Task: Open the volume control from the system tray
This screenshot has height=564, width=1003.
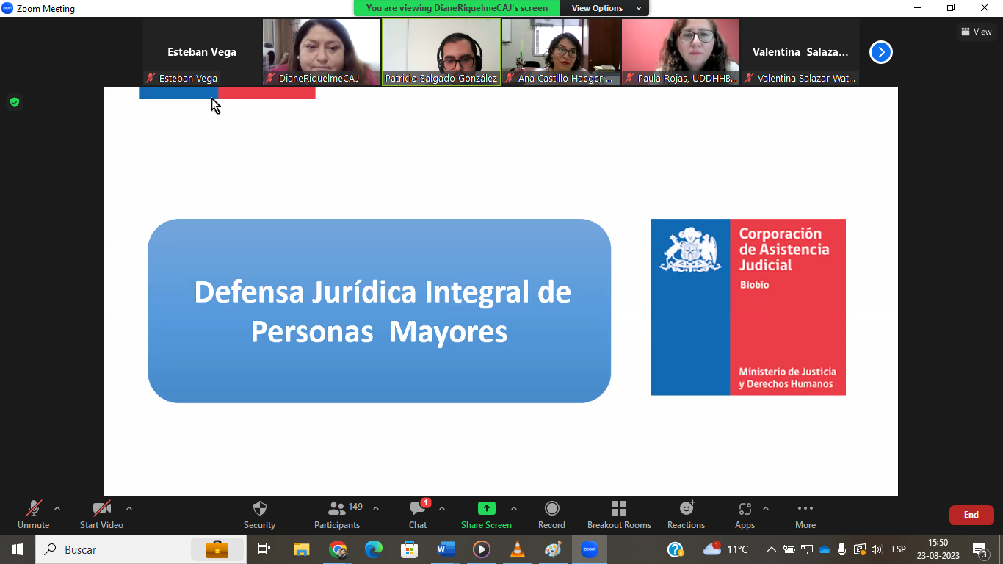Action: (x=877, y=549)
